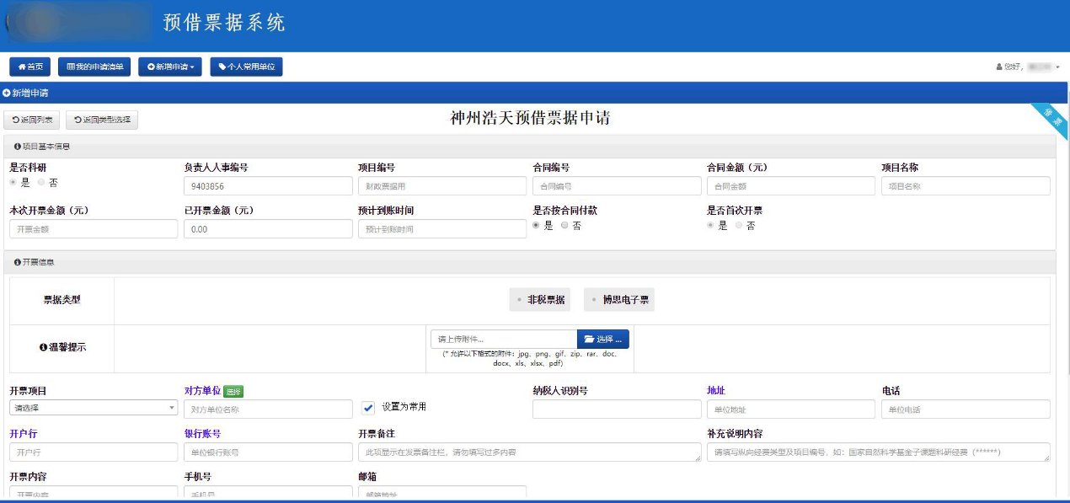Choose the 博思电子票 type option

[619, 299]
